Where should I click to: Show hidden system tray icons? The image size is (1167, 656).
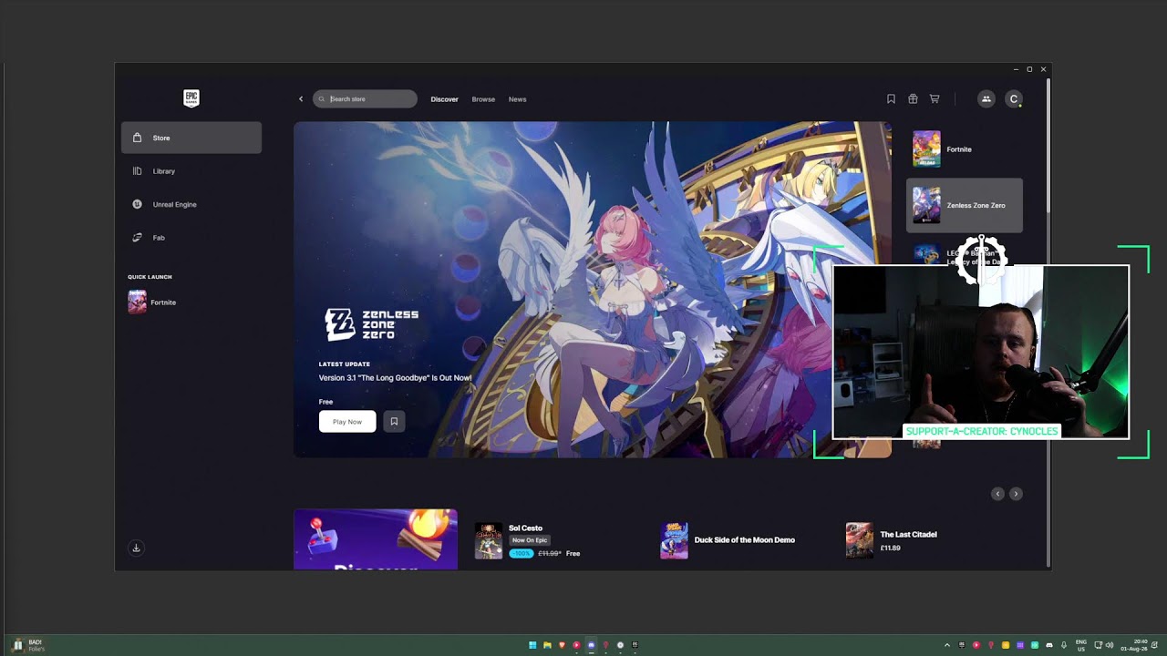pos(946,645)
